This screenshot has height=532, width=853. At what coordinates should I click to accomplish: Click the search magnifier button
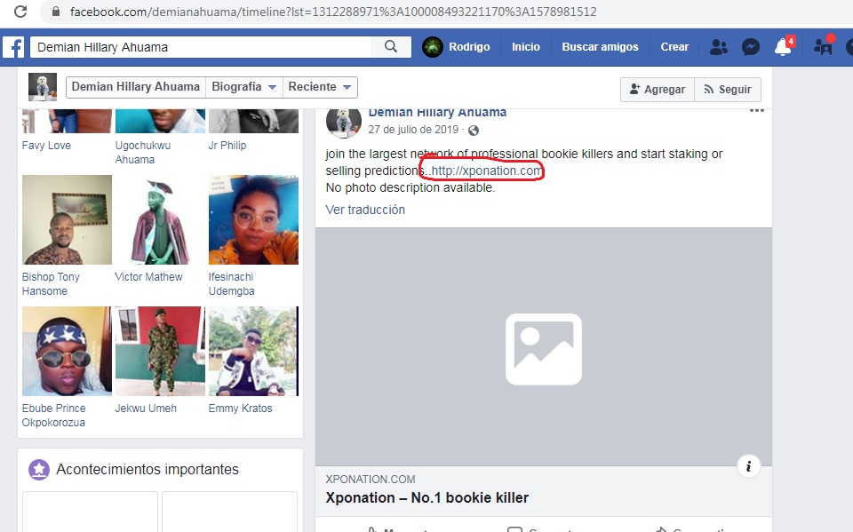pyautogui.click(x=391, y=47)
